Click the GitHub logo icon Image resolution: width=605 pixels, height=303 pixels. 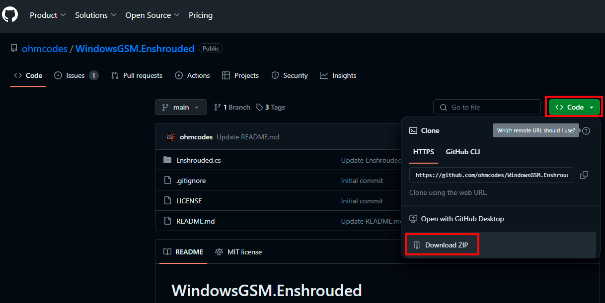[10, 15]
